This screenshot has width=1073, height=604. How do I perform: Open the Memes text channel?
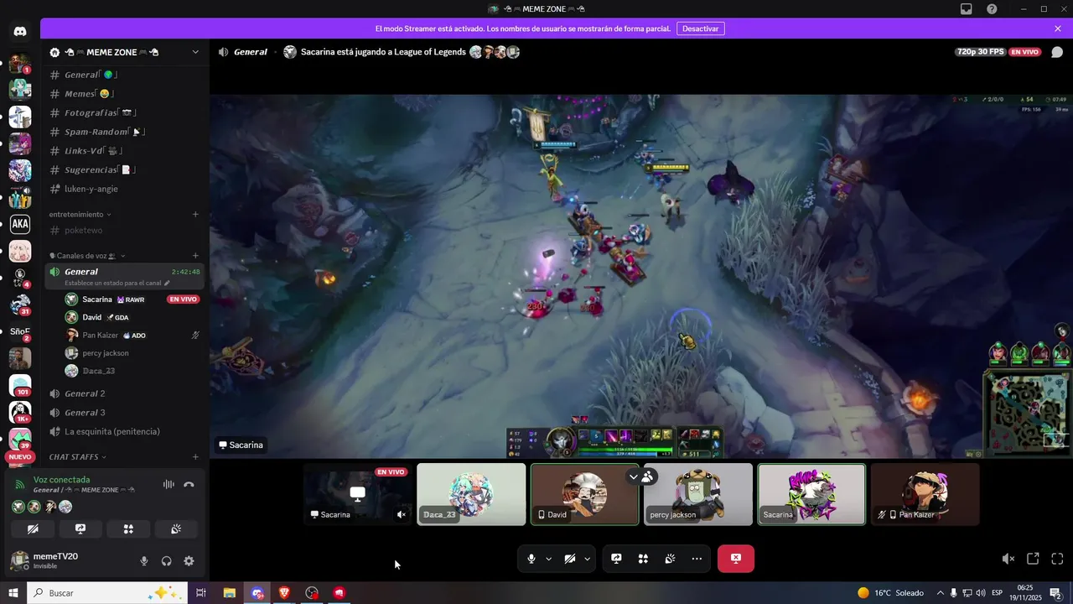[124, 94]
